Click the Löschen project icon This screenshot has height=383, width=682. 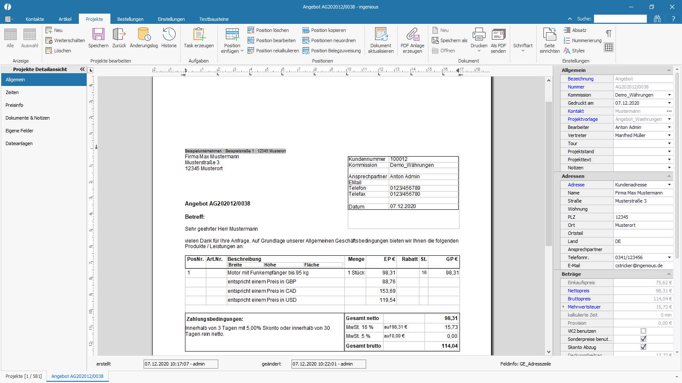click(x=49, y=51)
